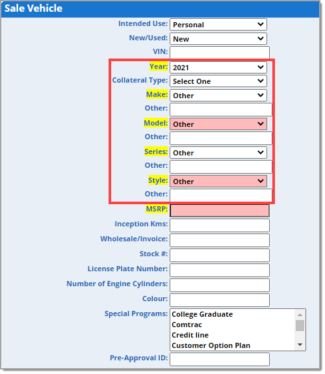Click the Pre-Approval ID field
Viewport: 325px width, 374px height.
[x=220, y=360]
